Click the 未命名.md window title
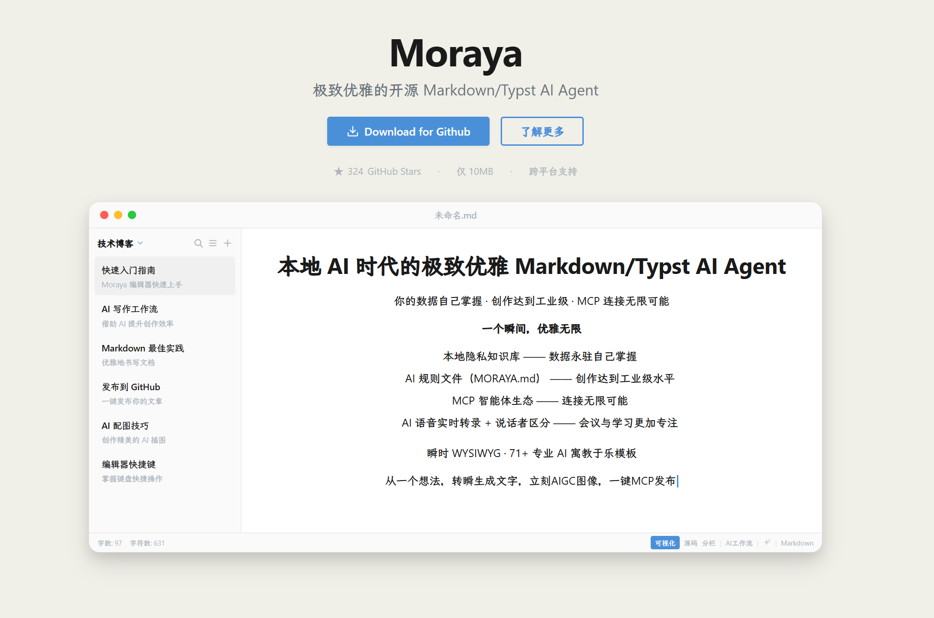This screenshot has height=618, width=934. point(455,215)
